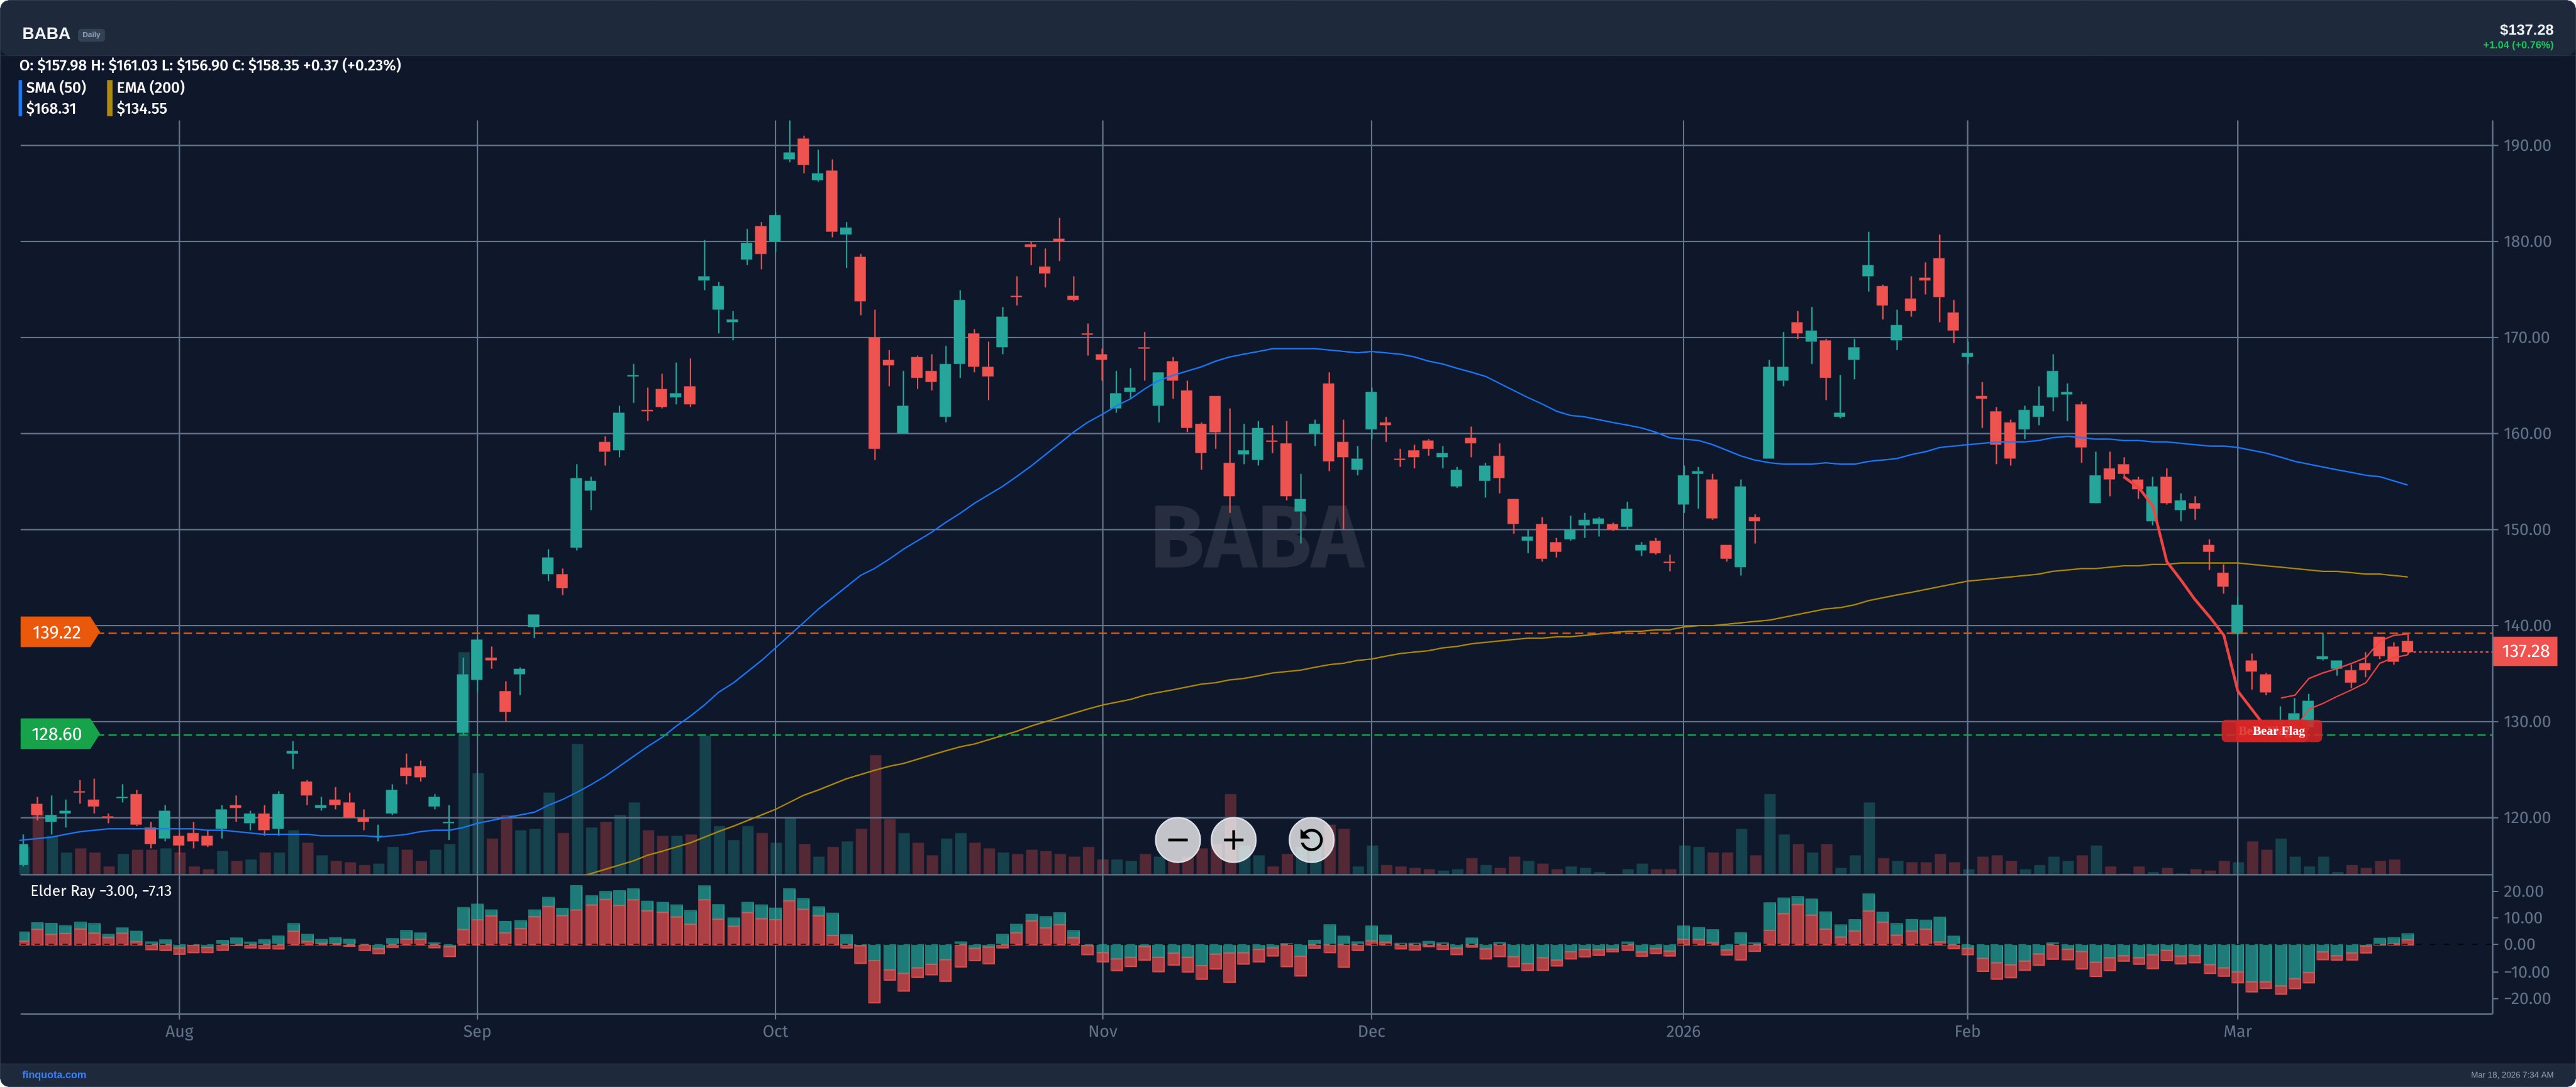Toggle the Elder Ray indicator label

tap(100, 890)
